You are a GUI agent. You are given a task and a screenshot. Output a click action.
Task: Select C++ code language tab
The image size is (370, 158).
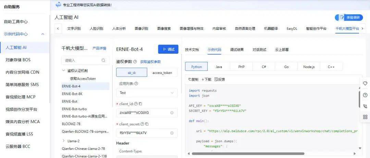[331, 67]
